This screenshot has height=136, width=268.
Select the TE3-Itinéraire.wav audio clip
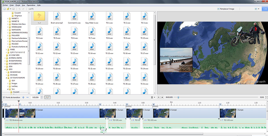point(55,124)
